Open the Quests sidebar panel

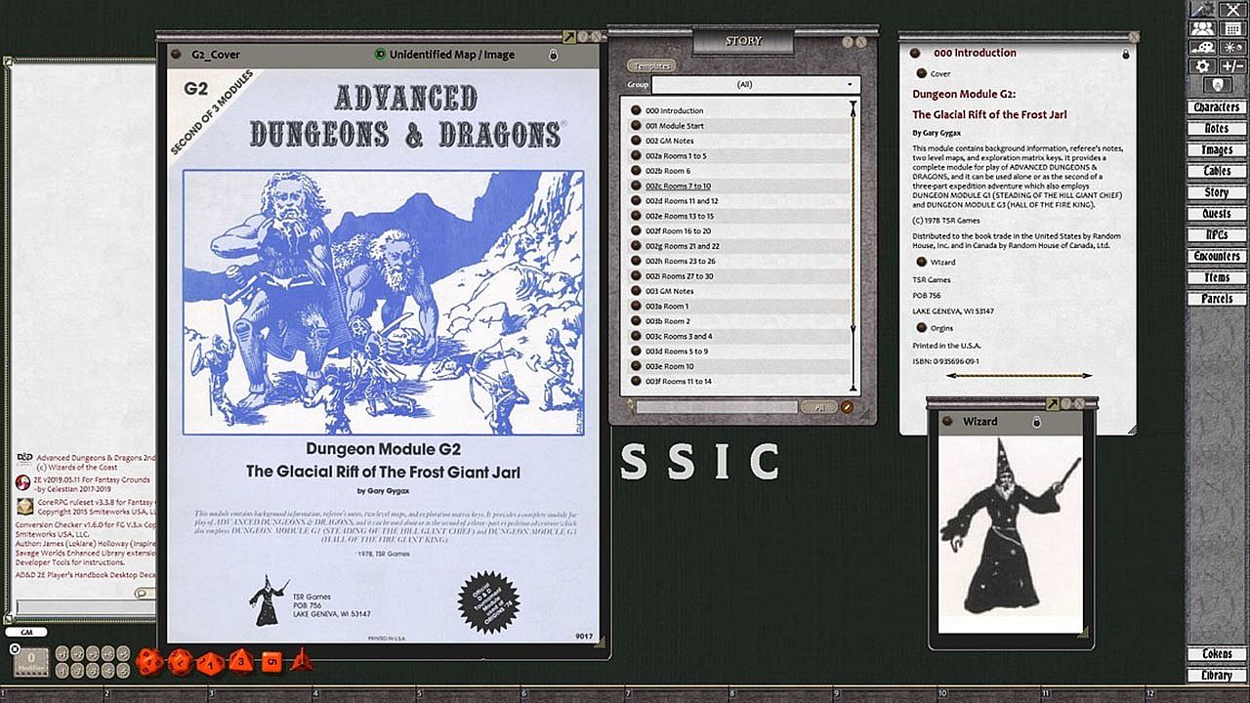[x=1216, y=214]
